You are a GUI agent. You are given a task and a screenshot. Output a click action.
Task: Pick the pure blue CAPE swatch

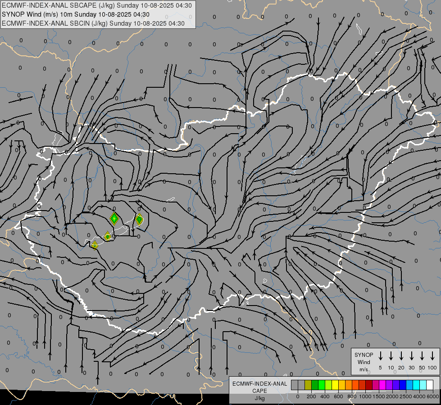[402, 385]
